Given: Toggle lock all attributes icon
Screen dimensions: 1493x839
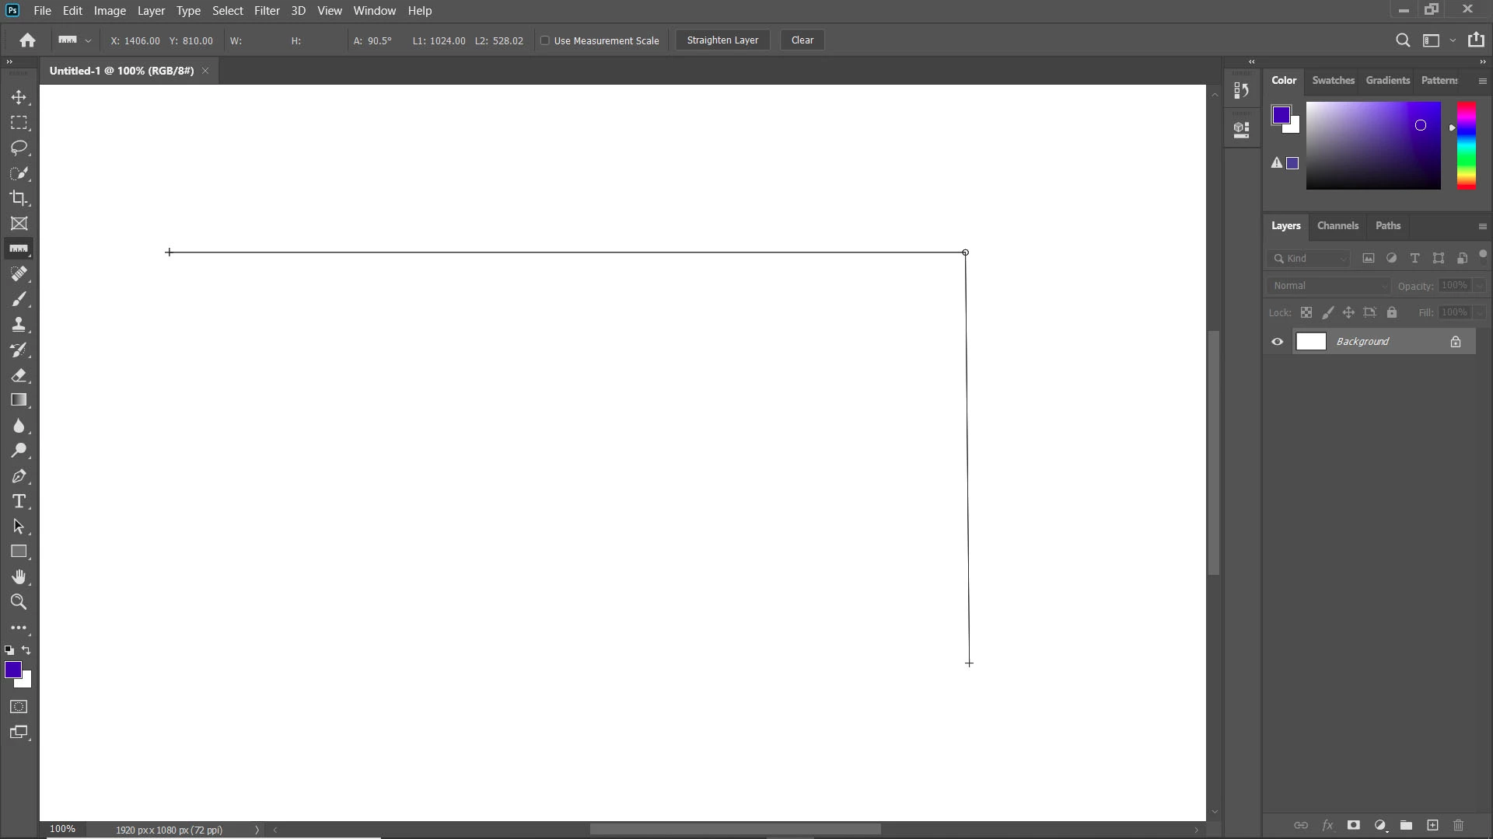Looking at the screenshot, I should (x=1392, y=312).
